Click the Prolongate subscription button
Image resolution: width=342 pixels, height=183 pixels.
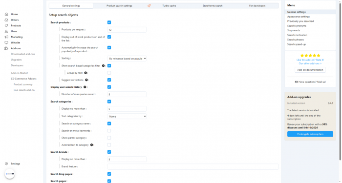coord(310,134)
